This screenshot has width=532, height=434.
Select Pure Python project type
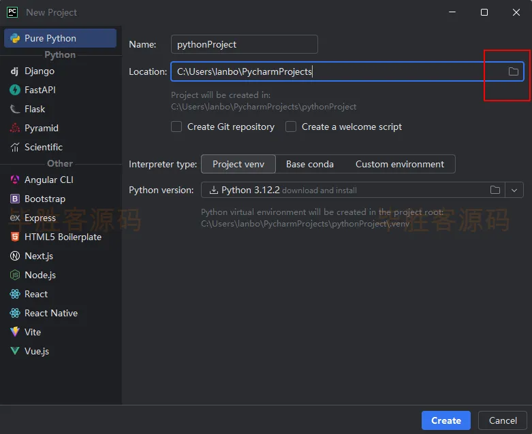tap(60, 38)
